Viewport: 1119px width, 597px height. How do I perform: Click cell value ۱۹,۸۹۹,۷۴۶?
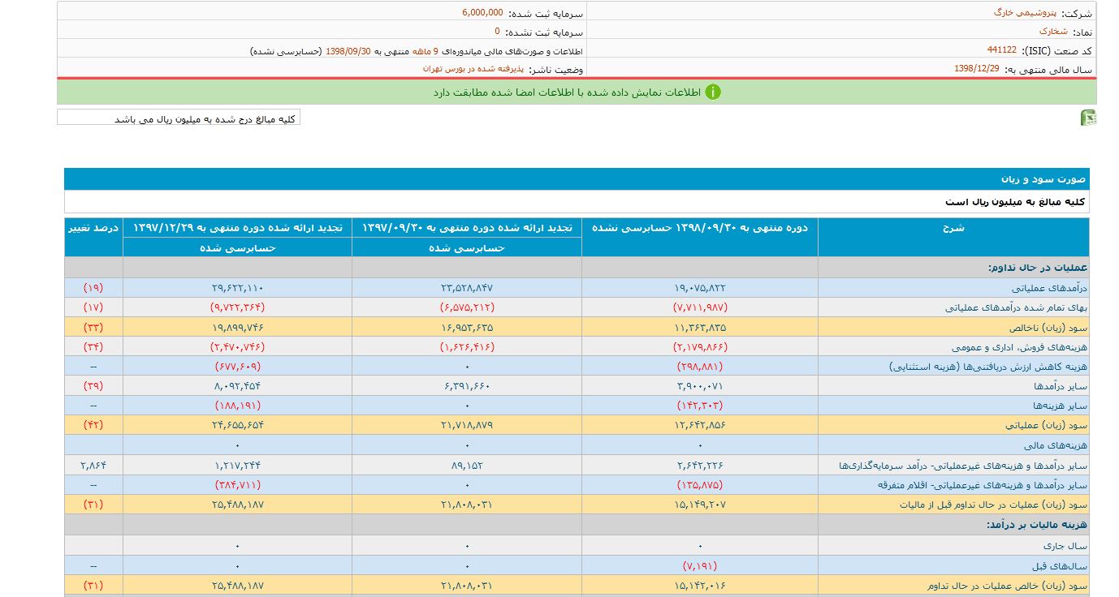(x=238, y=327)
